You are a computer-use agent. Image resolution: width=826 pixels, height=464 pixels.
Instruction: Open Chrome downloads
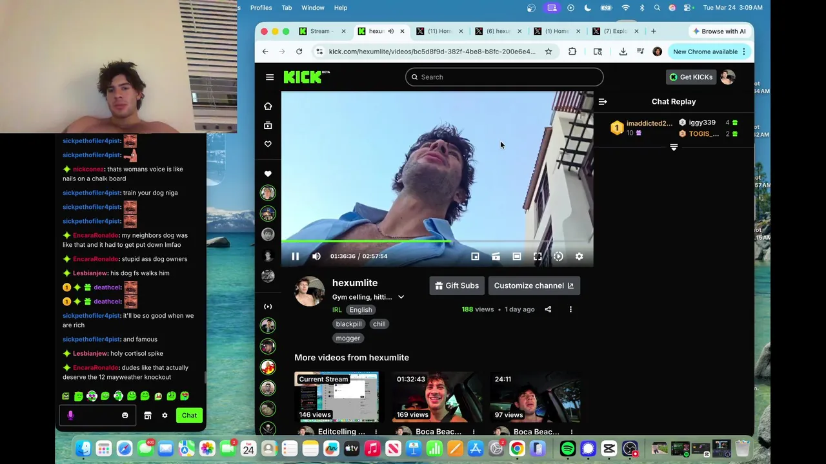coord(623,52)
